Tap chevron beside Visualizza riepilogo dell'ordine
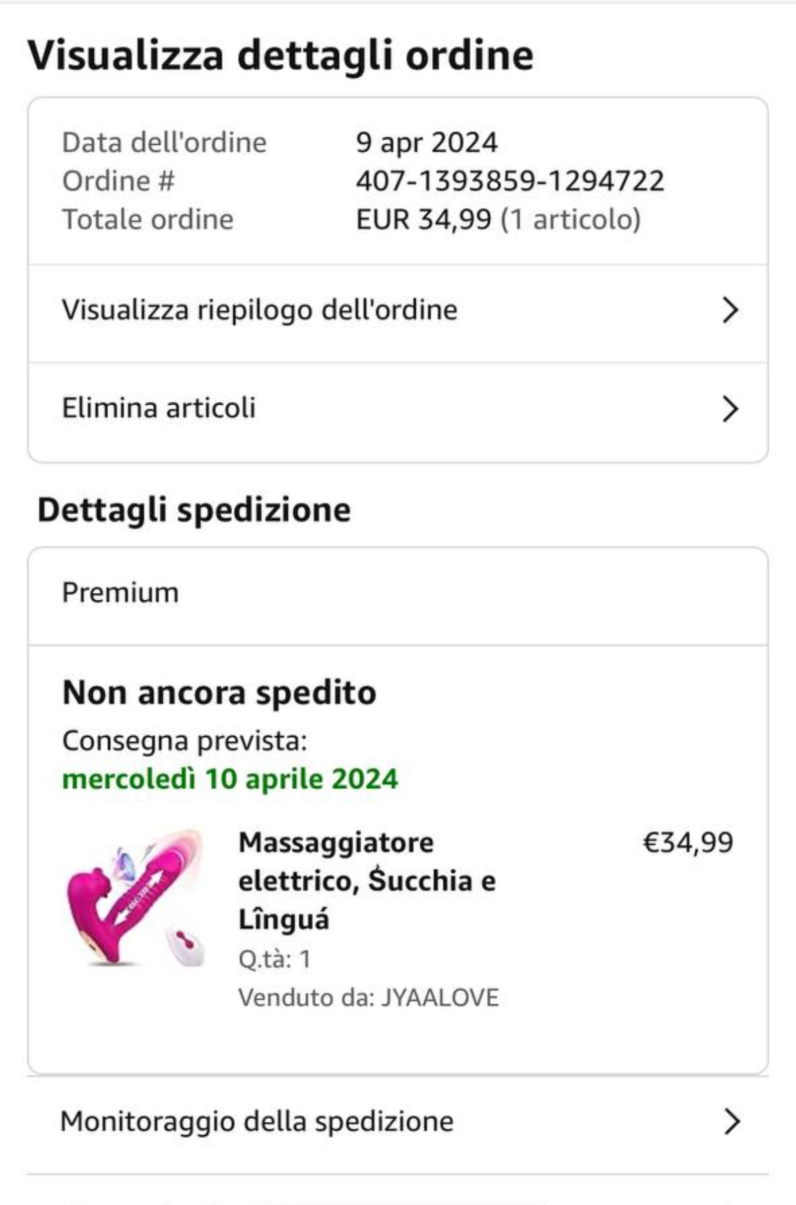Screen dimensions: 796x1205 (729, 310)
